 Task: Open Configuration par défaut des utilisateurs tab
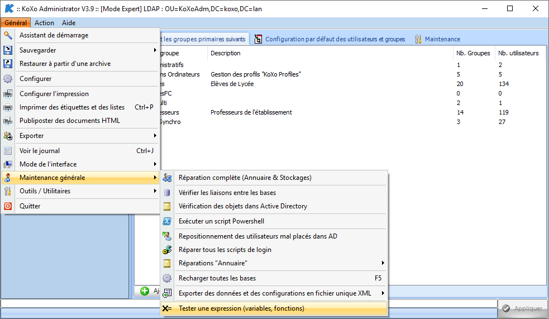click(x=330, y=39)
